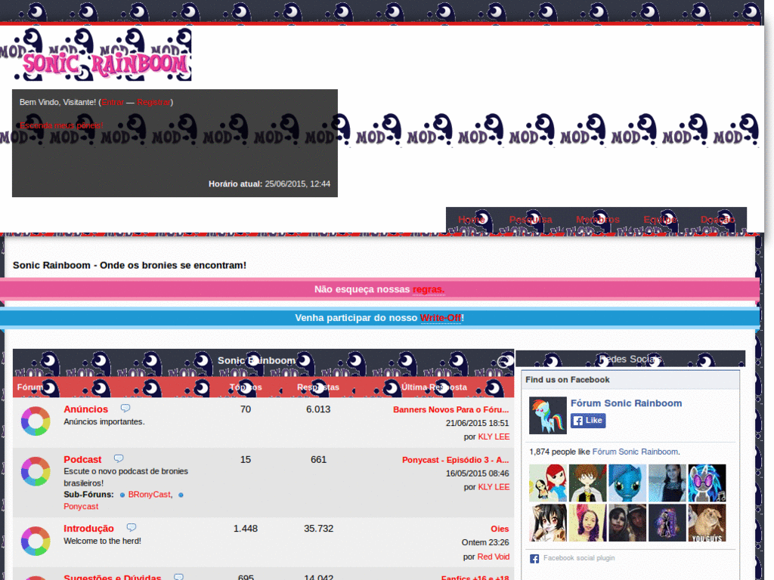Click the DJ pony with purple glasses photo

click(707, 483)
